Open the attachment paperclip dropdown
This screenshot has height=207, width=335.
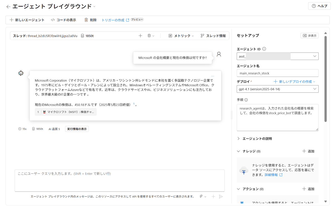tap(203, 196)
